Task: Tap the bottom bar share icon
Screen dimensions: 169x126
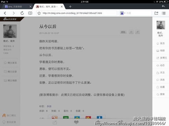Action: [55, 122]
